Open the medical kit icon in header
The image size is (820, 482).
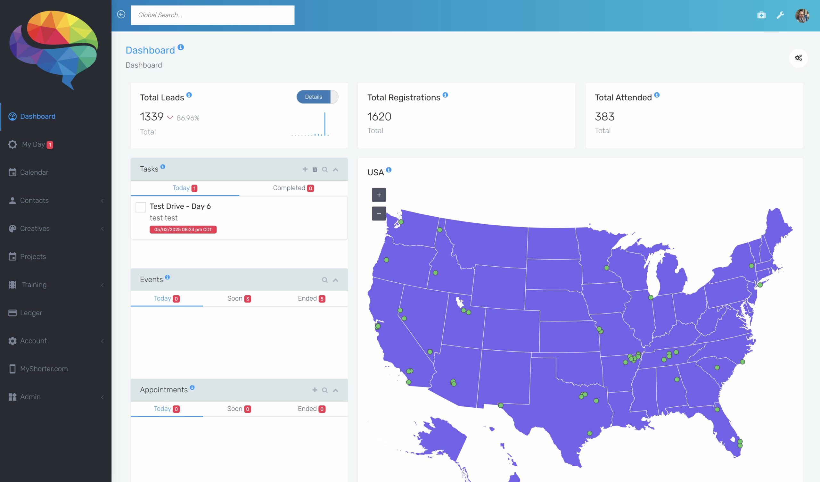(761, 15)
